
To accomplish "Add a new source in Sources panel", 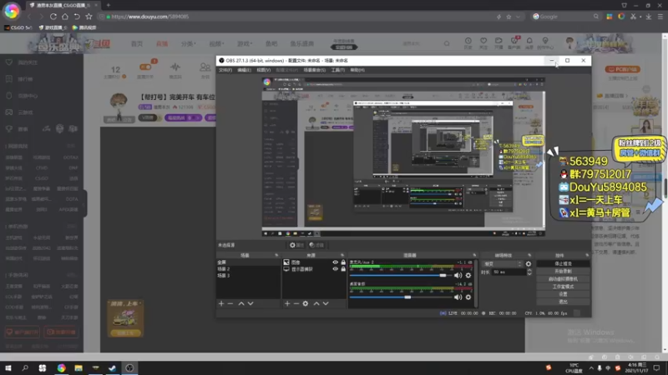I will click(x=287, y=303).
